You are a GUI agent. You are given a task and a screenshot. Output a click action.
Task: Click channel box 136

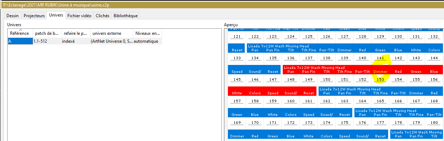(x=291, y=58)
